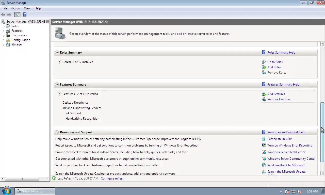Select Server Manager root tree node

pos(28,22)
